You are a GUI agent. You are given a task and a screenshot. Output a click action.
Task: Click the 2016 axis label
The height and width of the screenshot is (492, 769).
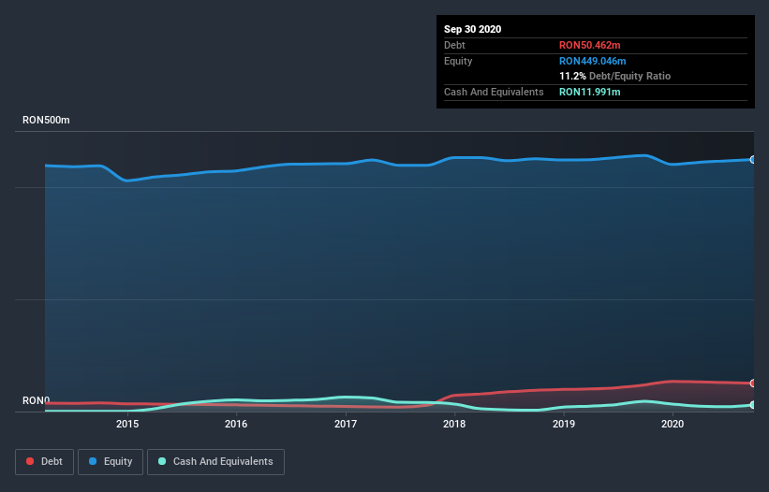coord(236,424)
